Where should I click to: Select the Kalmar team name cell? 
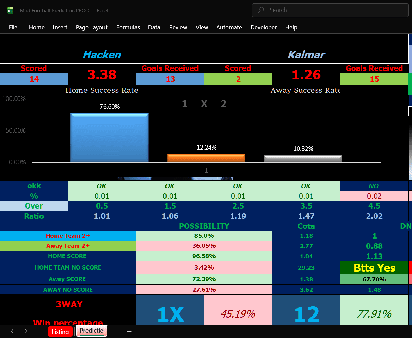(x=306, y=55)
